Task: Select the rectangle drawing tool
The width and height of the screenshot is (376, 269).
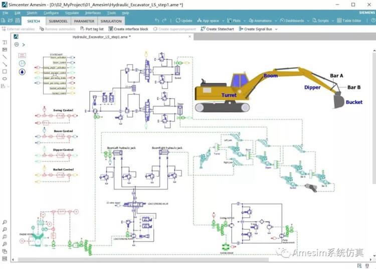Action: coord(5,71)
